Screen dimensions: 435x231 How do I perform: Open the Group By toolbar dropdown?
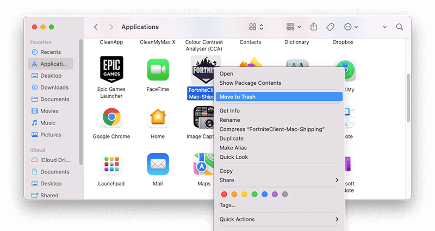294,27
